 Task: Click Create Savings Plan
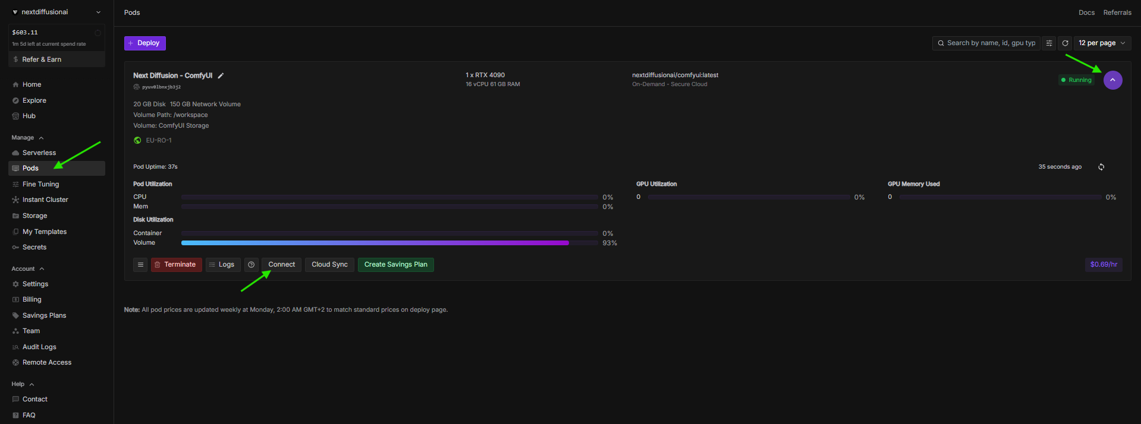click(x=396, y=265)
